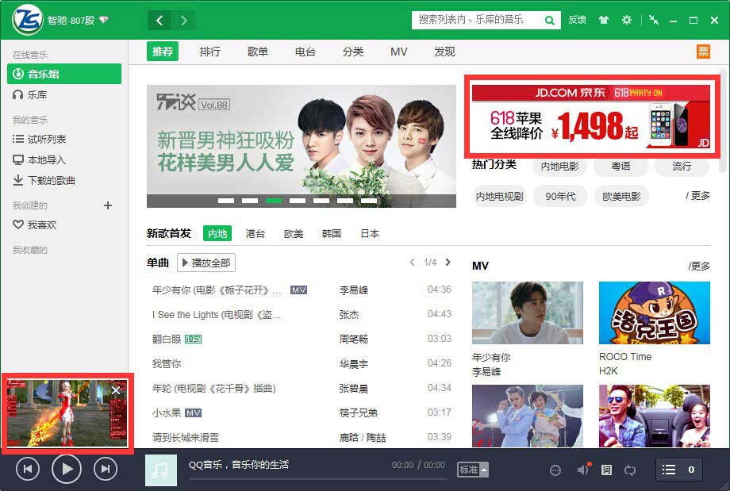This screenshot has height=491, width=730.
Task: Toggle the loop playback mode icon
Action: [629, 470]
